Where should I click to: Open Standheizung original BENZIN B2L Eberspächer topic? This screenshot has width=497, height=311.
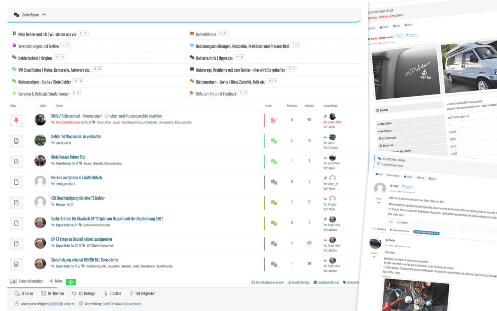(85, 260)
